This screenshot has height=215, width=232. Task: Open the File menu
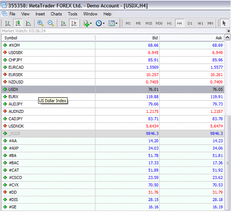coord(12,14)
